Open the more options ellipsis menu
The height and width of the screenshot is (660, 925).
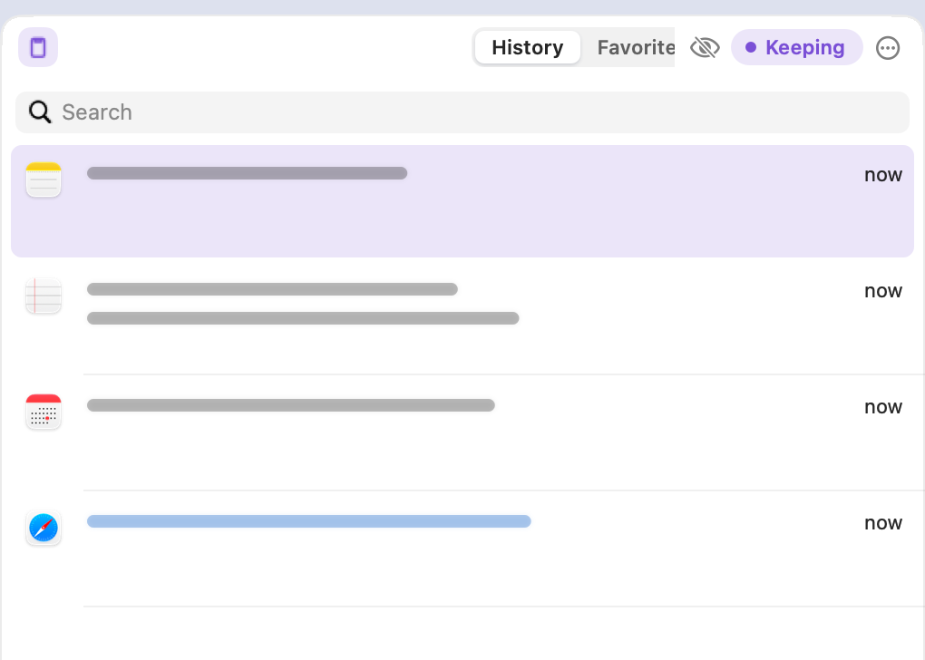[887, 48]
